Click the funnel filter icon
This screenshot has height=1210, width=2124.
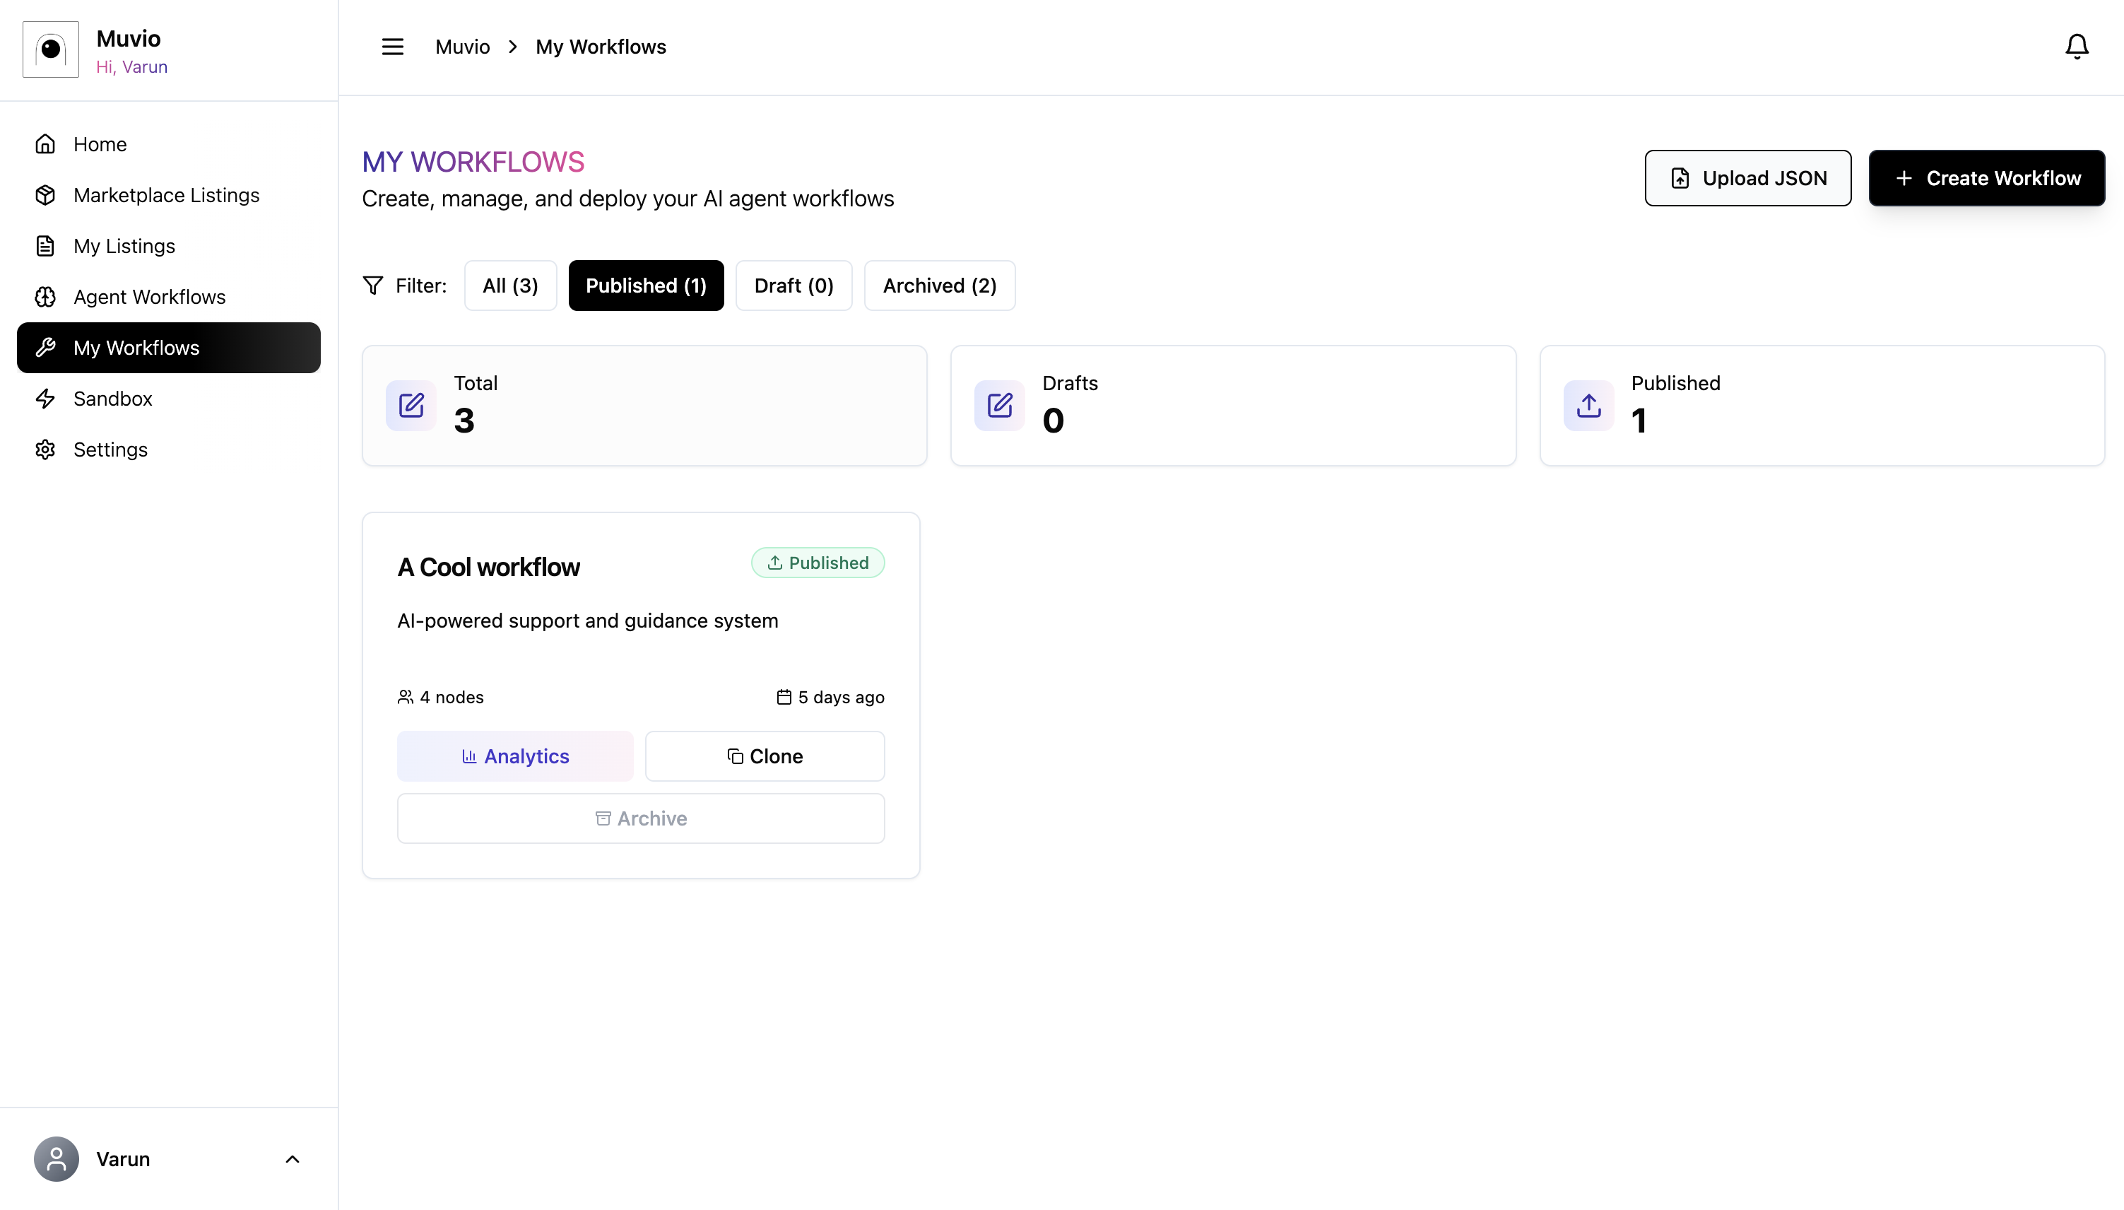(x=373, y=285)
